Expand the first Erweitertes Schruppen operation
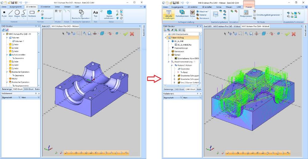Viewport: 308px width, 159px height. [x=175, y=76]
